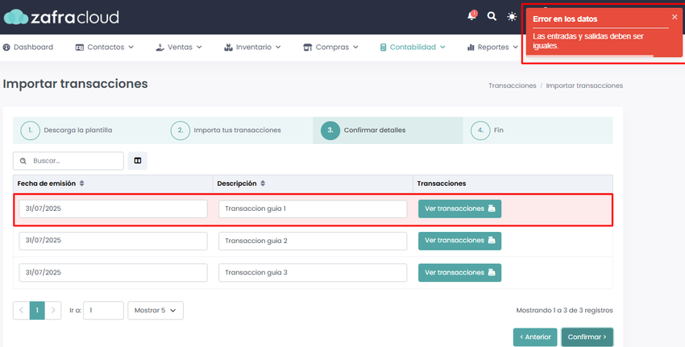Screen dimensions: 685x347
Task: Click Ver transacciones for Transaccion guia 1
Action: [x=459, y=209]
